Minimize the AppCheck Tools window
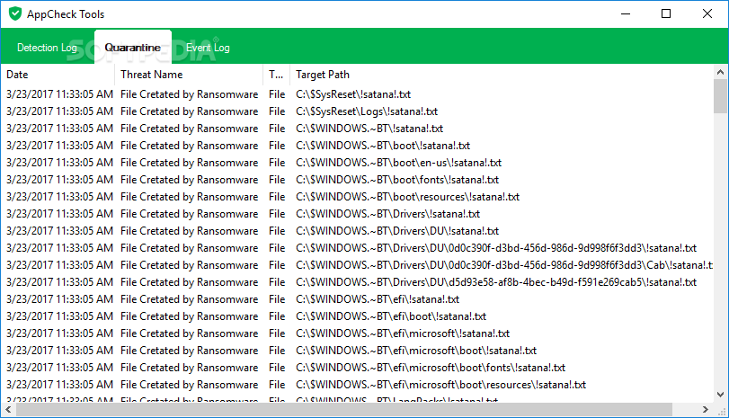729x418 pixels. [x=626, y=14]
